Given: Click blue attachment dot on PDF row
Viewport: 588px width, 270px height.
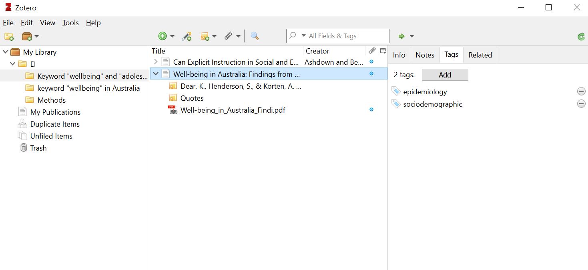Looking at the screenshot, I should point(371,109).
